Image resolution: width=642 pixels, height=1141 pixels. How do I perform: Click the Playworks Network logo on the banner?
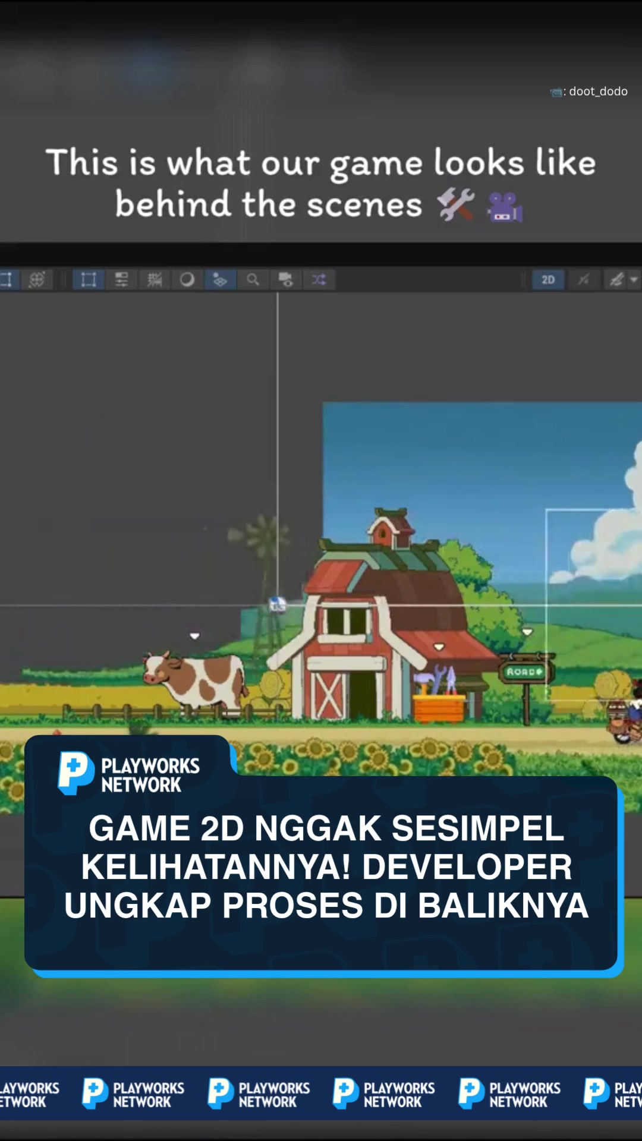click(x=128, y=774)
